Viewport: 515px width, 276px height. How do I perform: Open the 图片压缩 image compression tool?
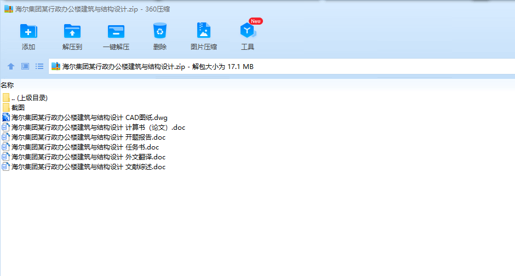click(x=204, y=31)
